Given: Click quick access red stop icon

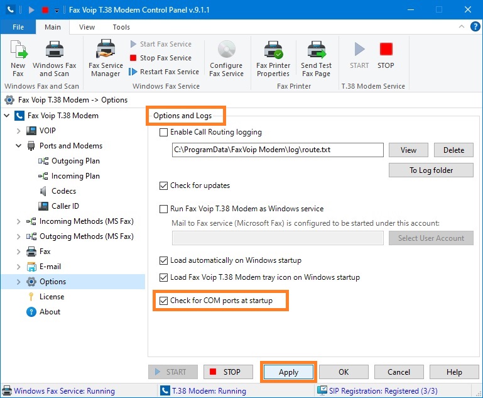Looking at the screenshot, I should click(x=45, y=10).
